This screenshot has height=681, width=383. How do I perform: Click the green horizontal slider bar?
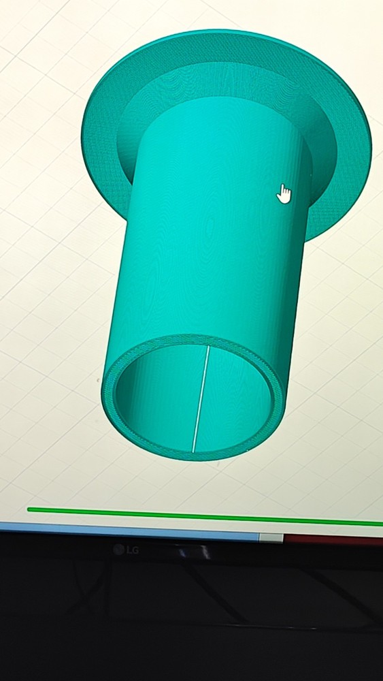[x=205, y=516]
